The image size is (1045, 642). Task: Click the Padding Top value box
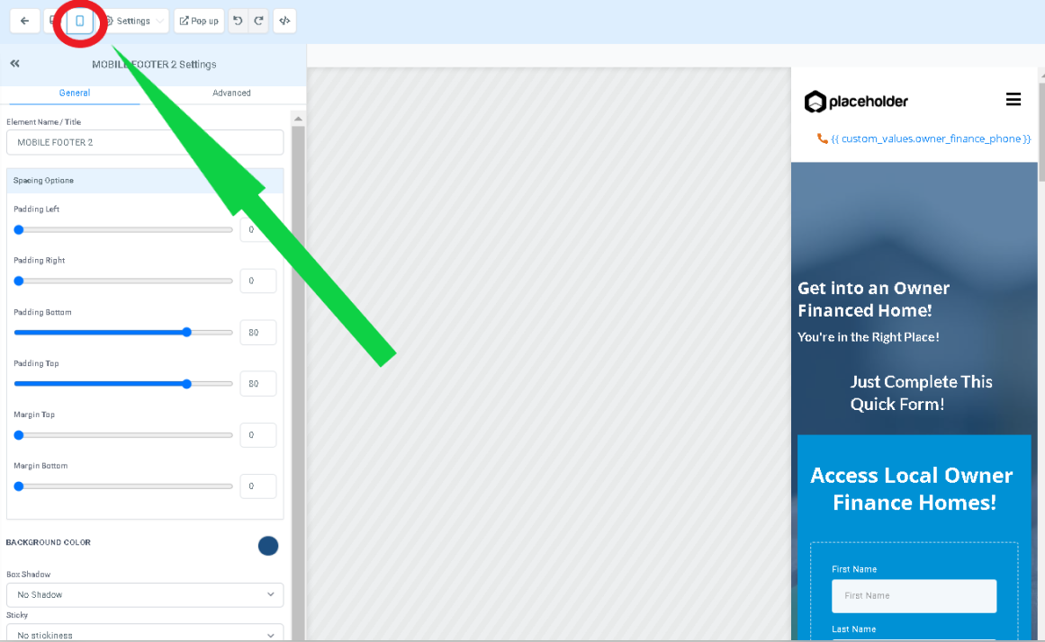[258, 384]
